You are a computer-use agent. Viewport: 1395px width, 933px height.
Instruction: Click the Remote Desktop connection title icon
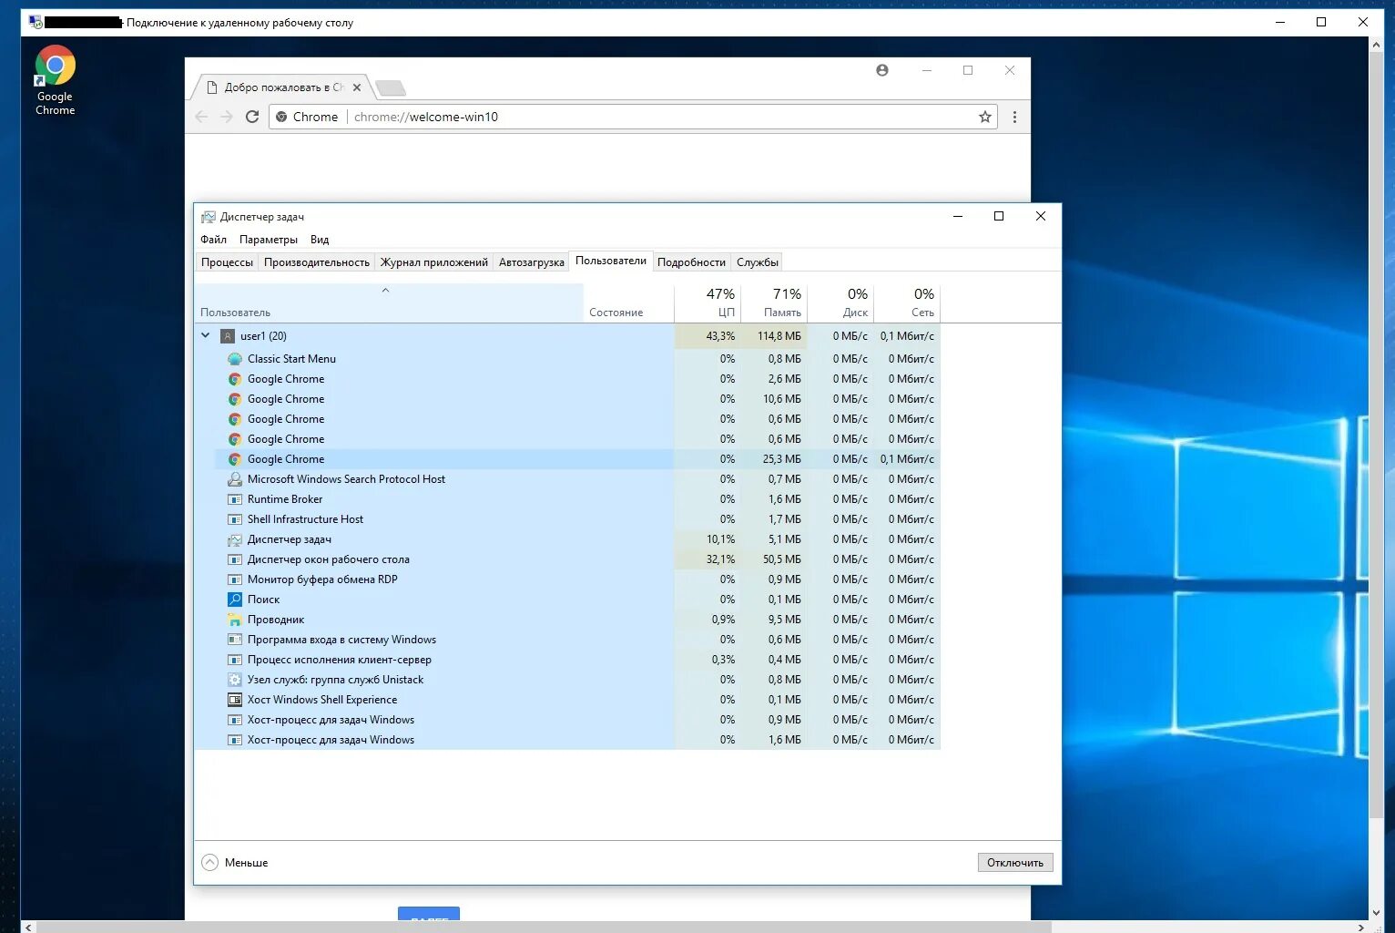35,22
